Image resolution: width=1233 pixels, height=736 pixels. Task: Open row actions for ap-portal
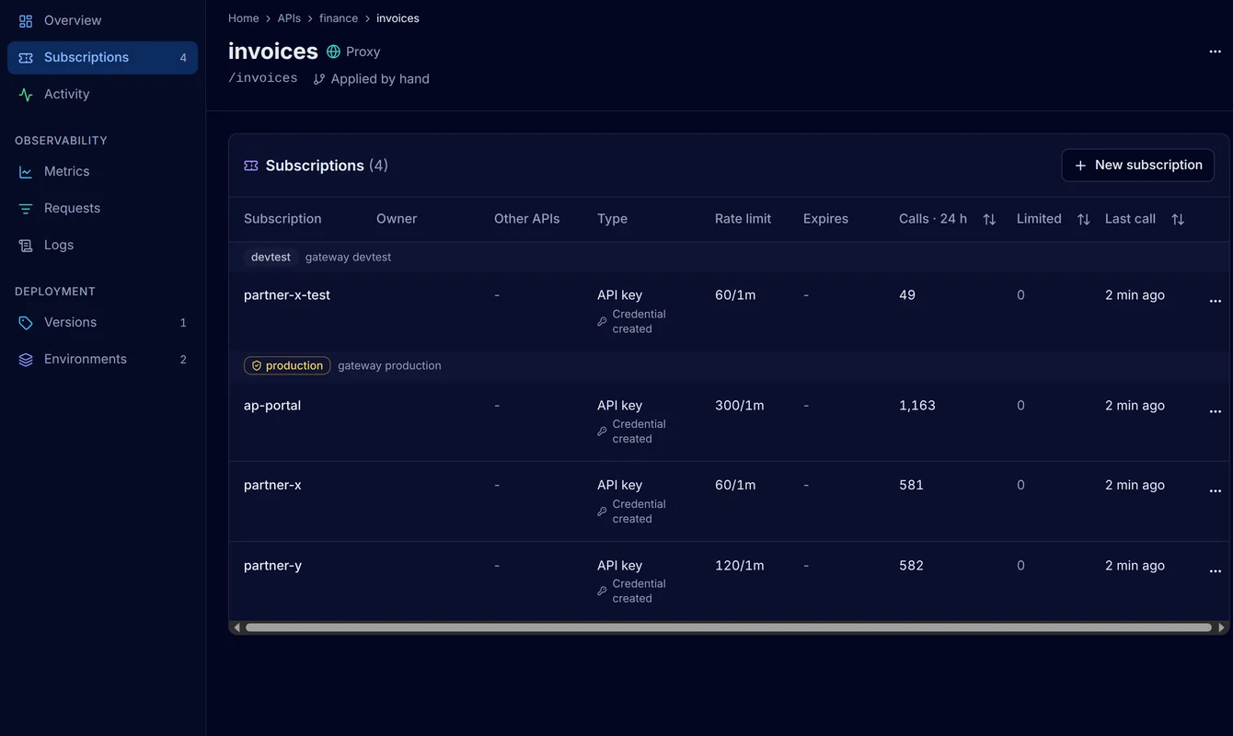click(x=1215, y=411)
